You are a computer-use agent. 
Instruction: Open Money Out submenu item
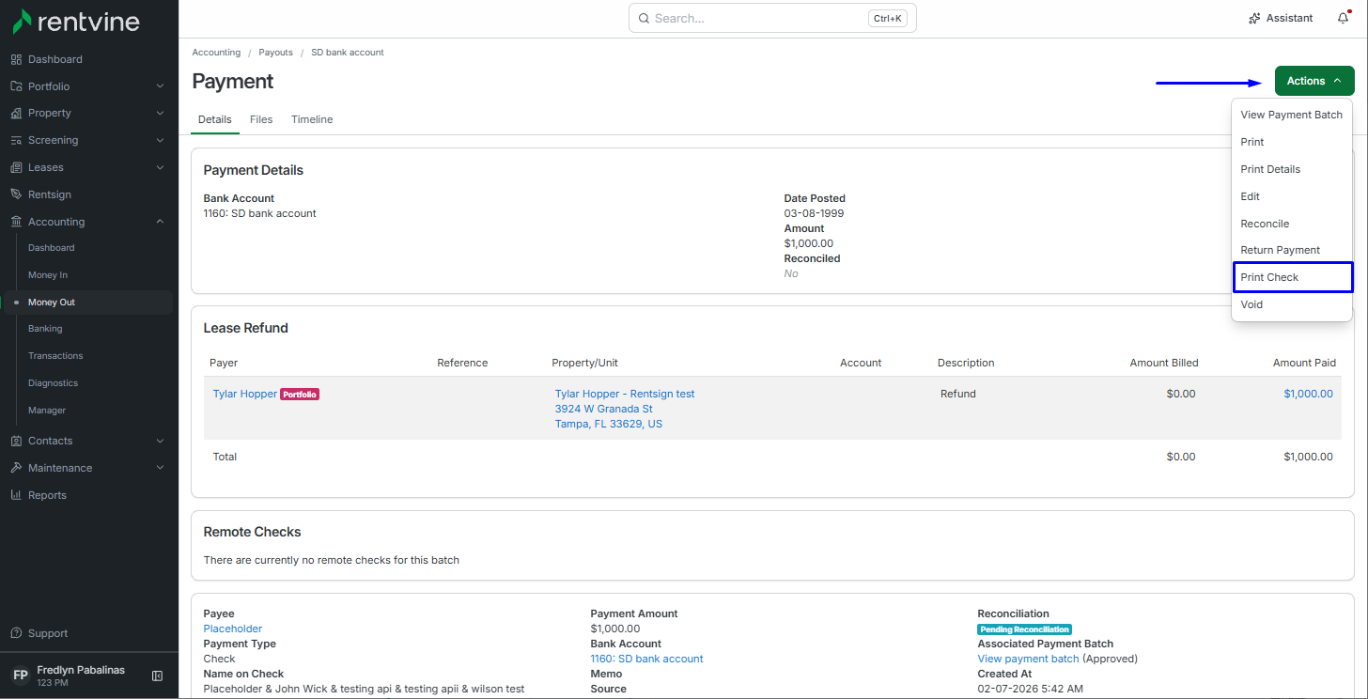(x=52, y=303)
